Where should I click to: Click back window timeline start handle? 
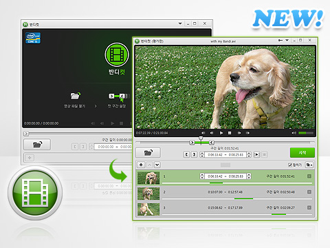[26, 134]
